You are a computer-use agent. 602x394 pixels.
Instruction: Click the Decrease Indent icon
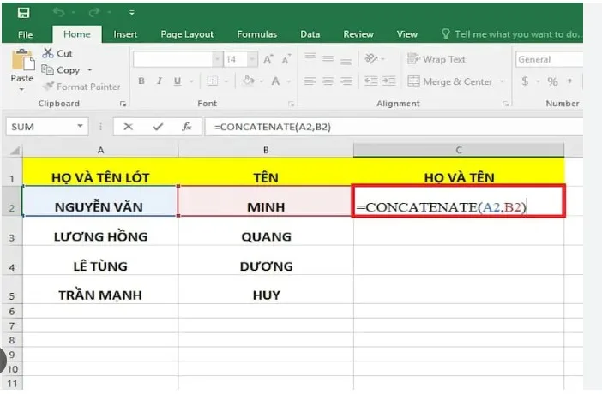[370, 81]
